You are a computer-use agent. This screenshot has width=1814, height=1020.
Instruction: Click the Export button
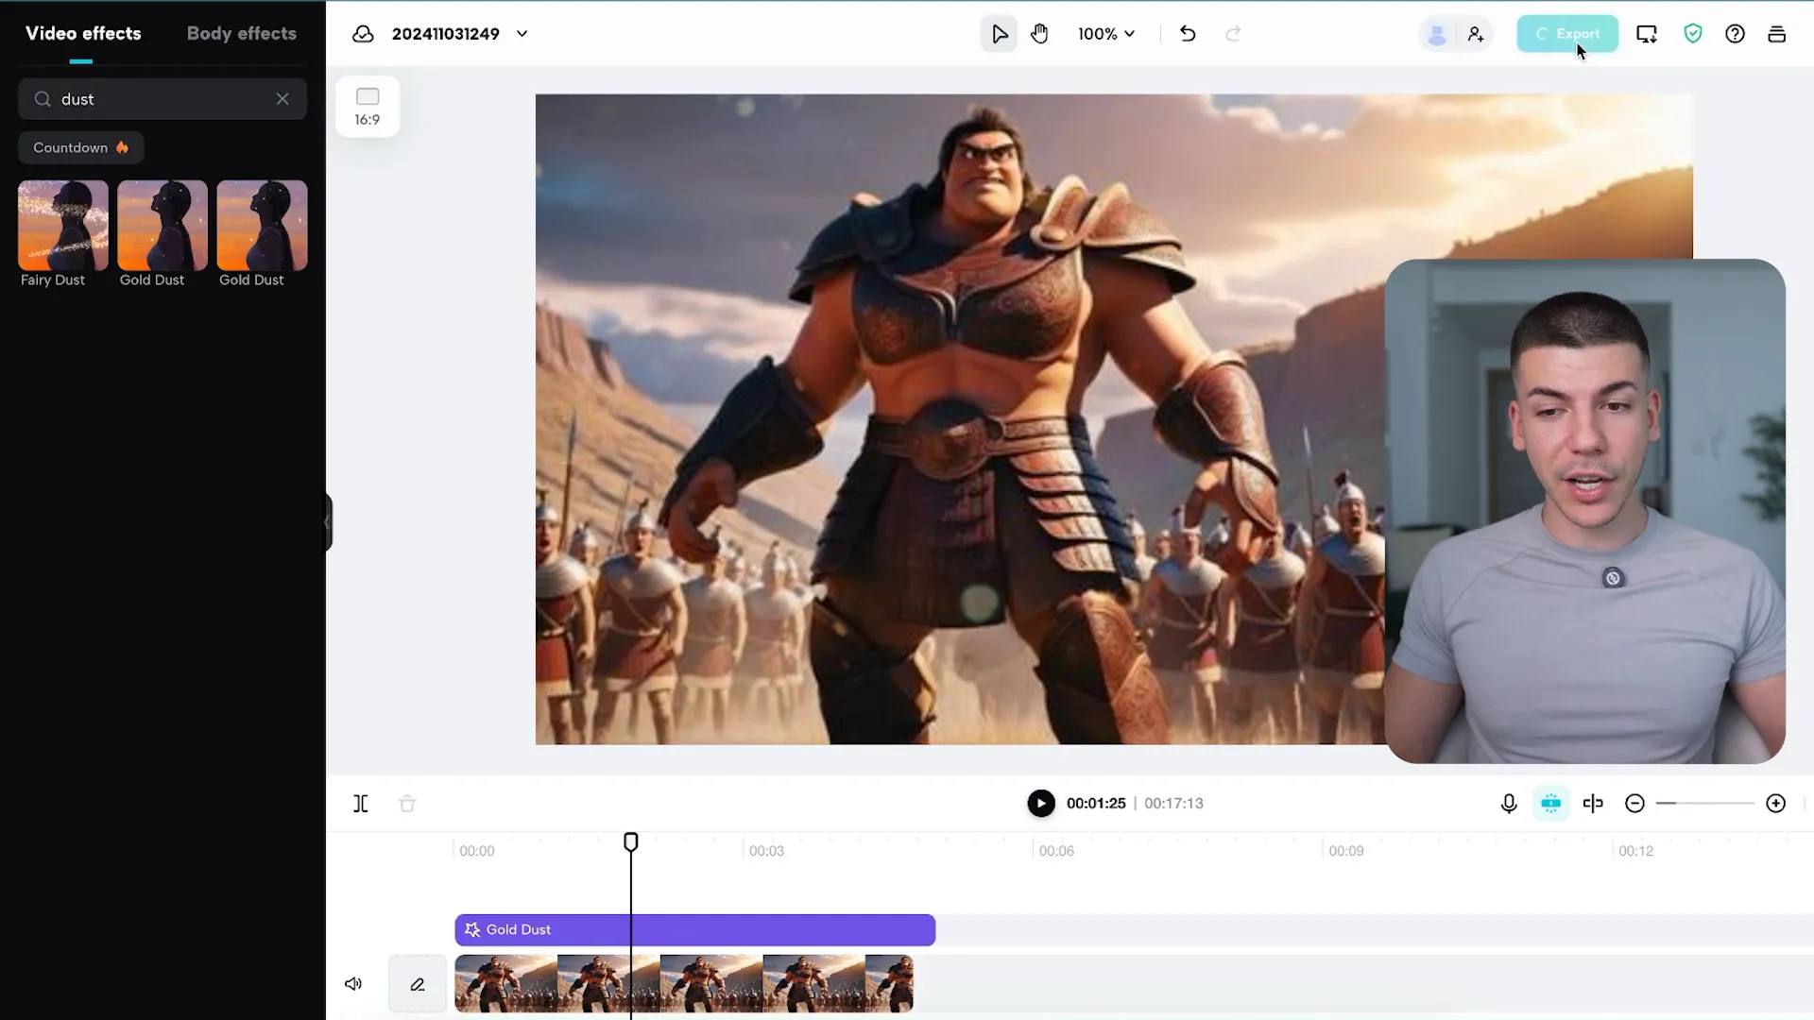(x=1568, y=34)
